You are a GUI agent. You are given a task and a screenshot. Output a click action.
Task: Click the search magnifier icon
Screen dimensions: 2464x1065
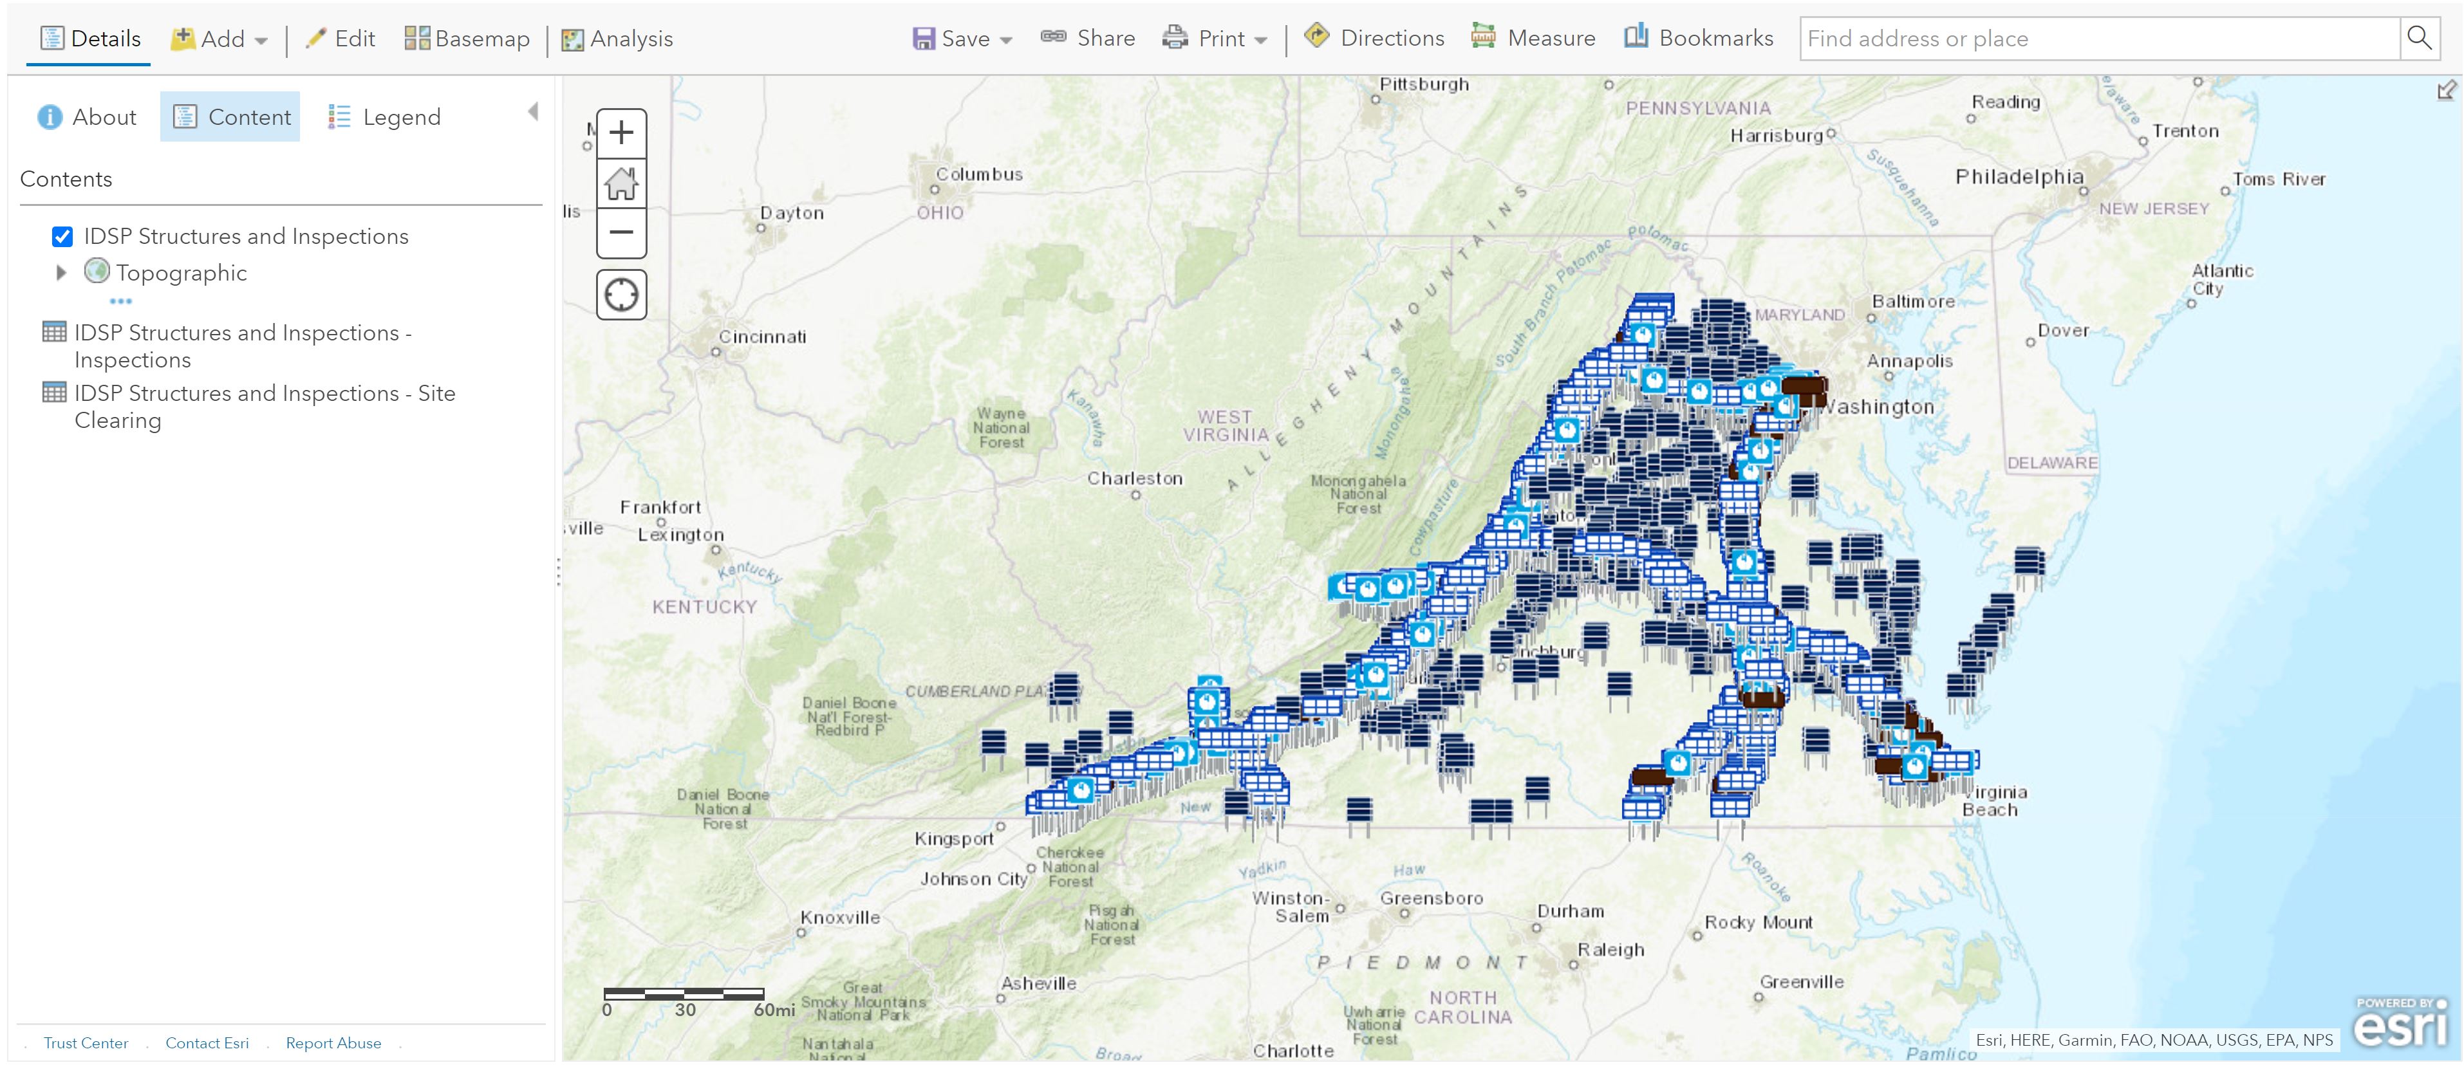pyautogui.click(x=2419, y=38)
